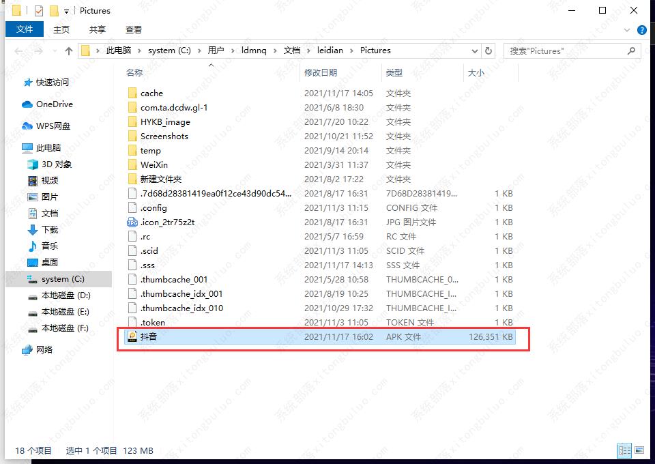Open the customize quick access toolbar dropdown

point(66,12)
